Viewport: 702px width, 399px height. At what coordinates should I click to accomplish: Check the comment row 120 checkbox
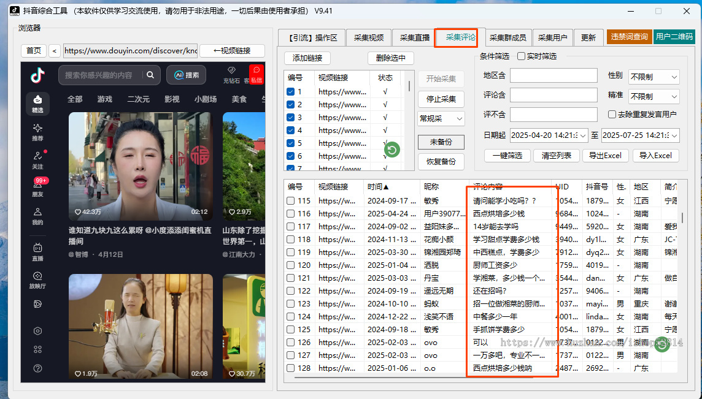(291, 265)
